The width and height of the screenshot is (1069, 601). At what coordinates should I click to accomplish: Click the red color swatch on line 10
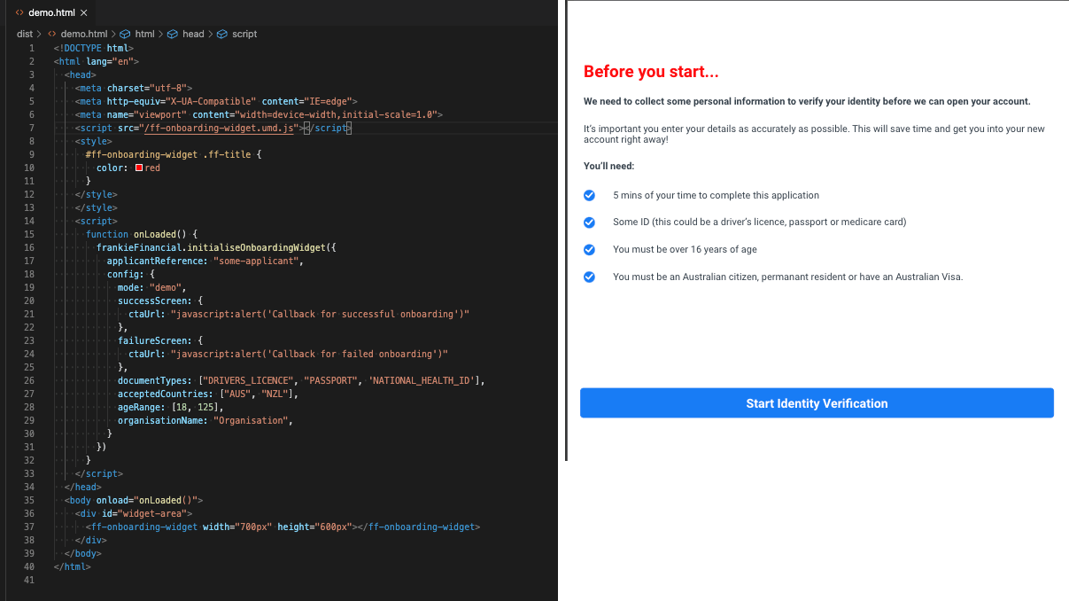[x=139, y=168]
